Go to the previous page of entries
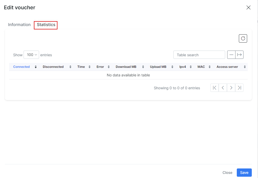 [x=223, y=88]
